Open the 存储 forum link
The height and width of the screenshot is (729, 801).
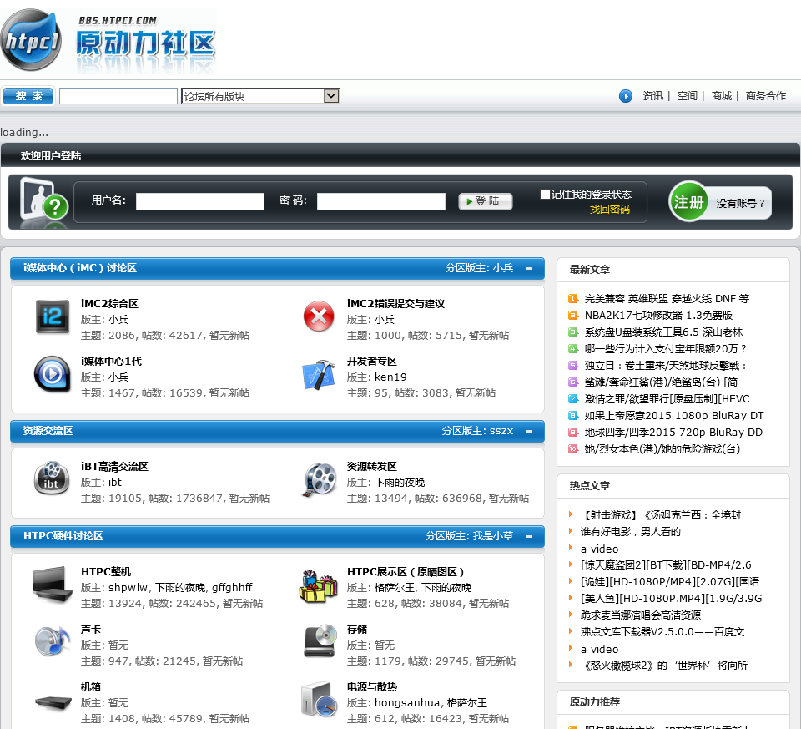coord(357,630)
